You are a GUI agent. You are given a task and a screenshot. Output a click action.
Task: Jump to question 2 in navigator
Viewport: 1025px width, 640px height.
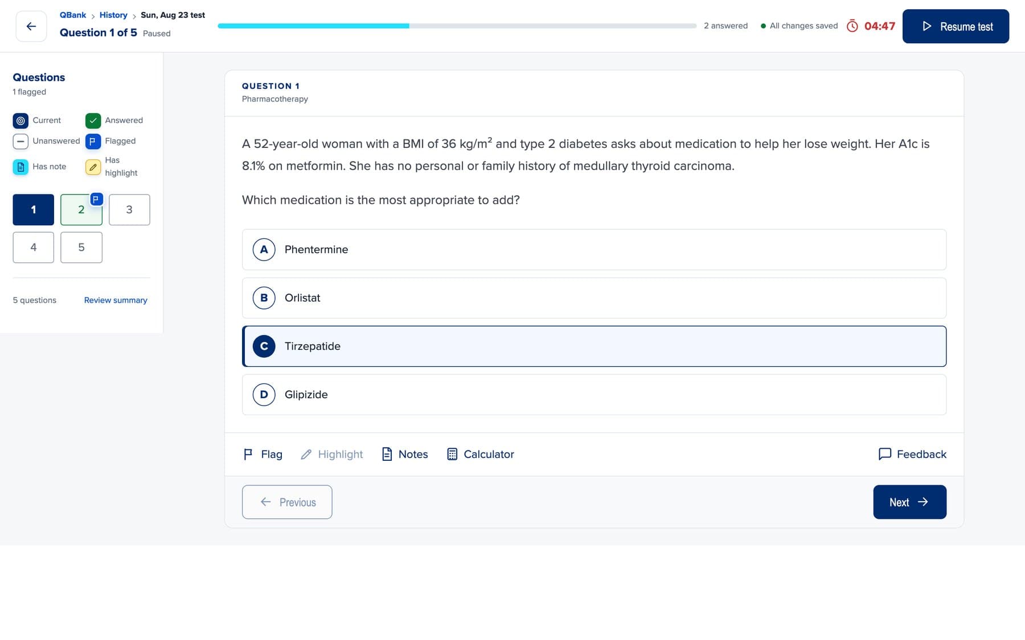81,210
